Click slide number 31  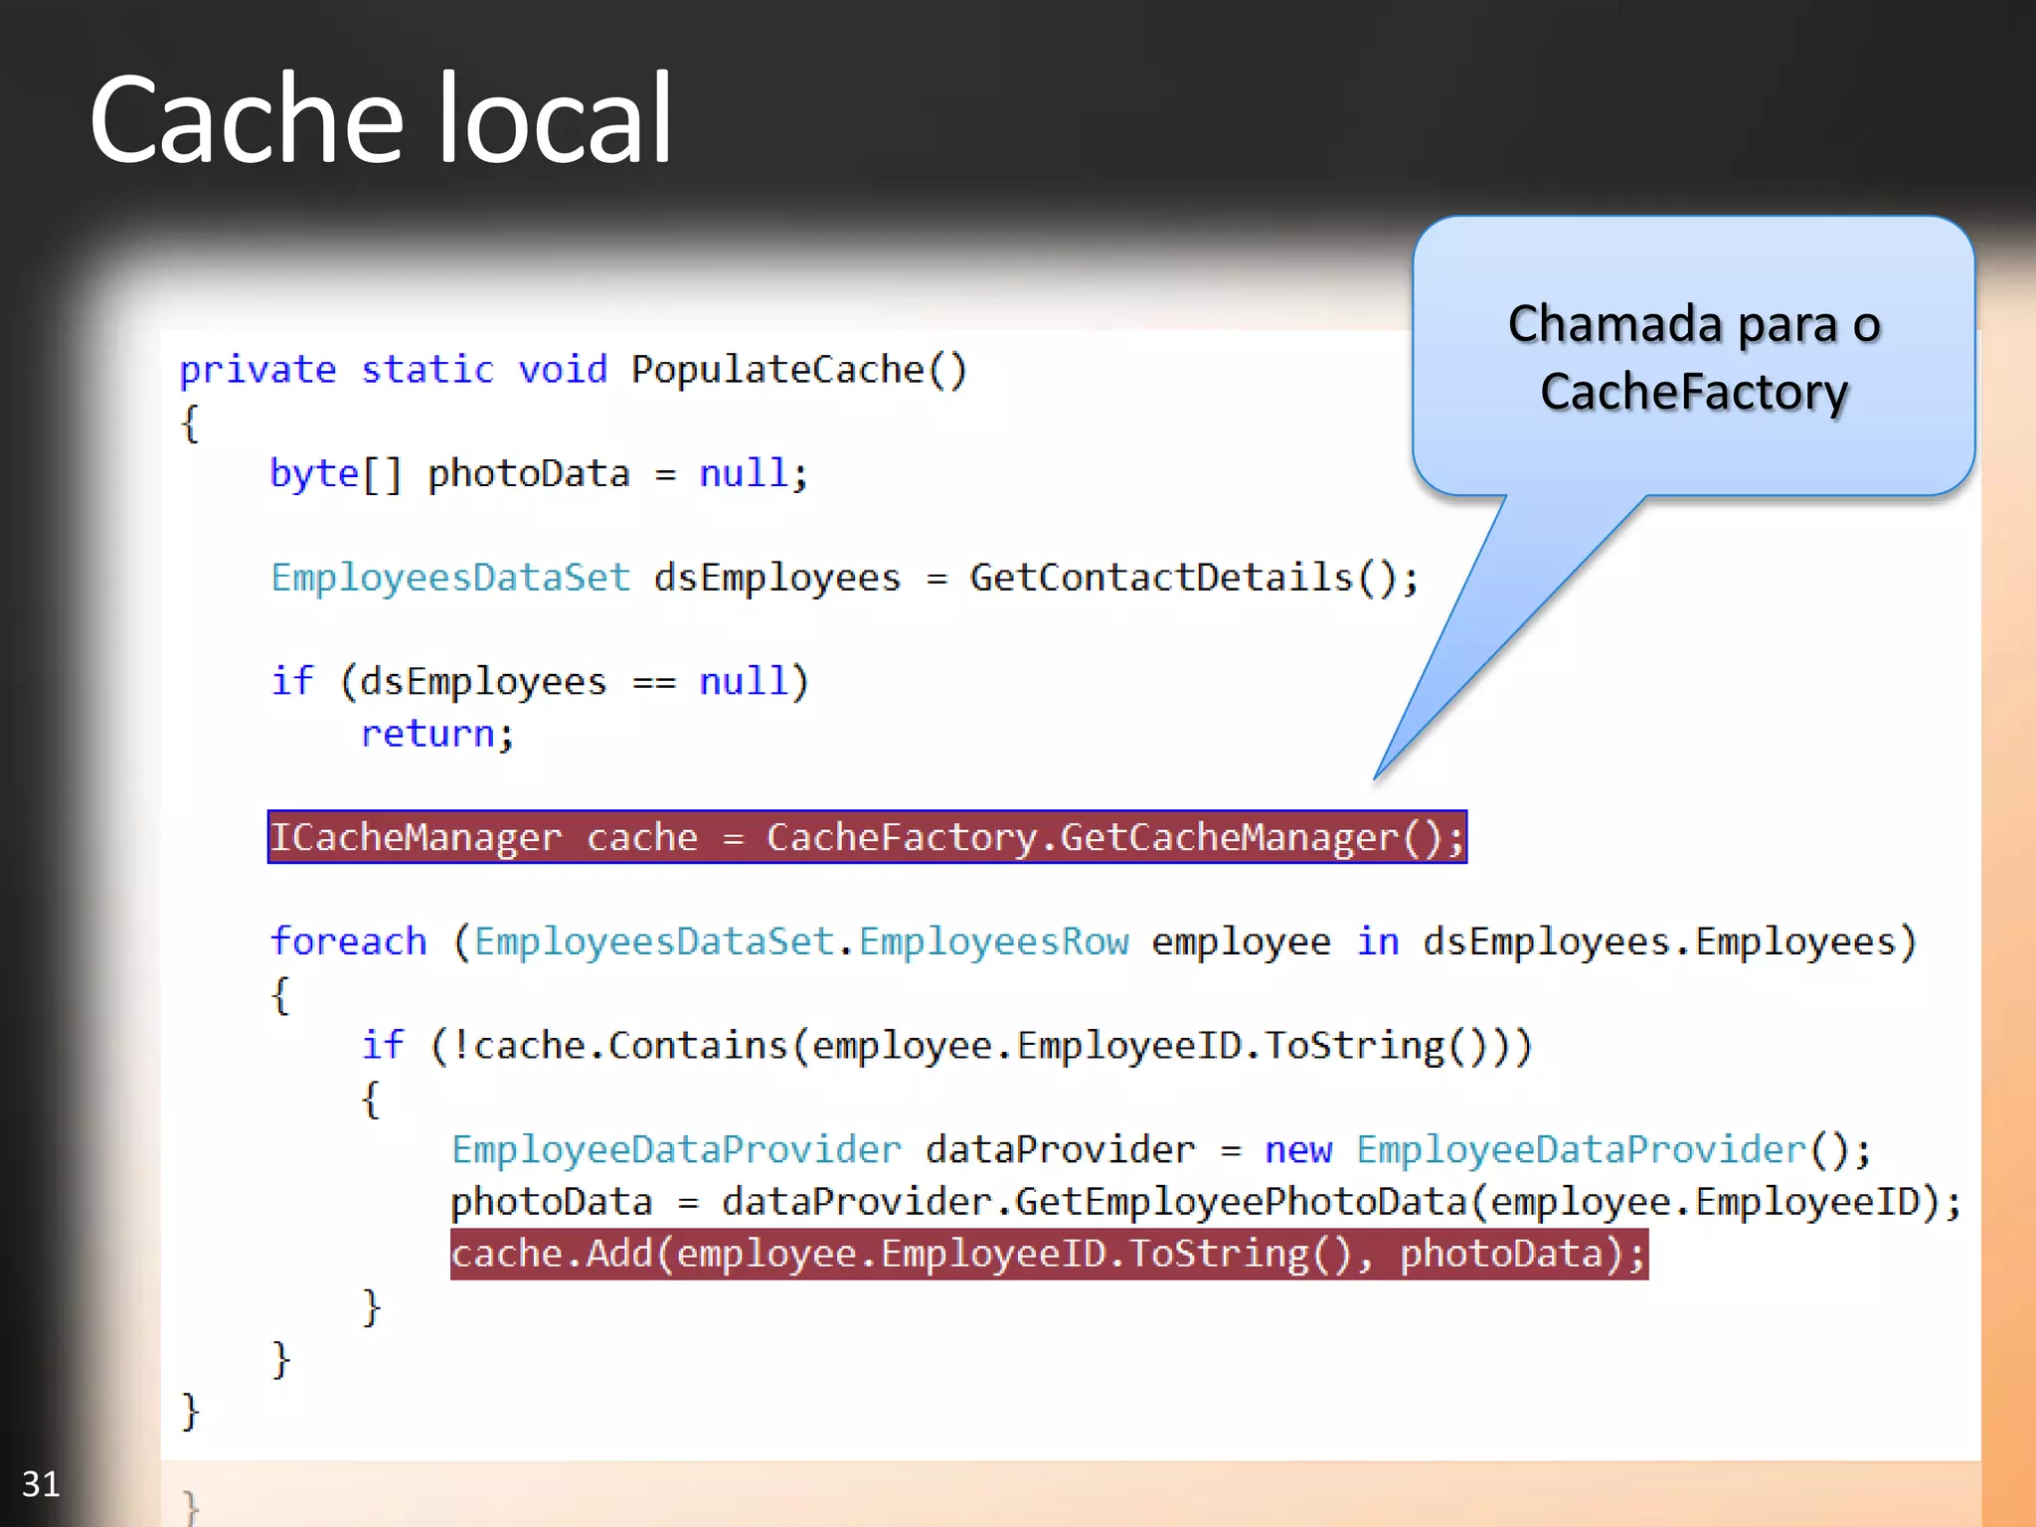41,1484
